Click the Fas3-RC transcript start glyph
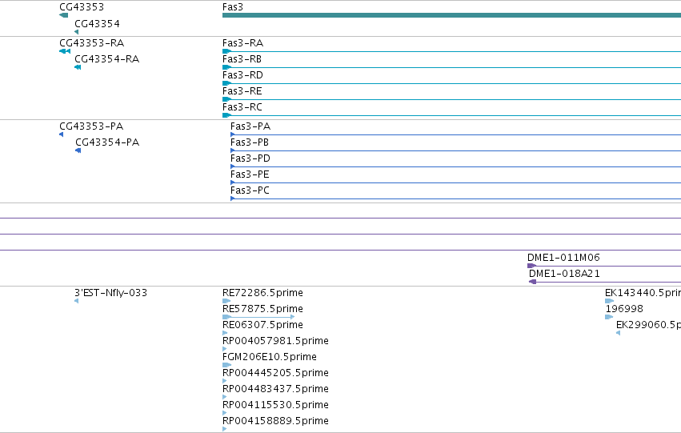 226,115
